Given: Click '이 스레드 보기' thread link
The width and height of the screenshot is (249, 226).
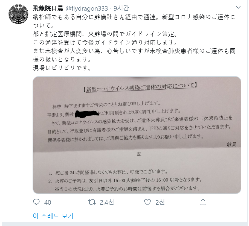Looking at the screenshot, I should click(53, 216).
